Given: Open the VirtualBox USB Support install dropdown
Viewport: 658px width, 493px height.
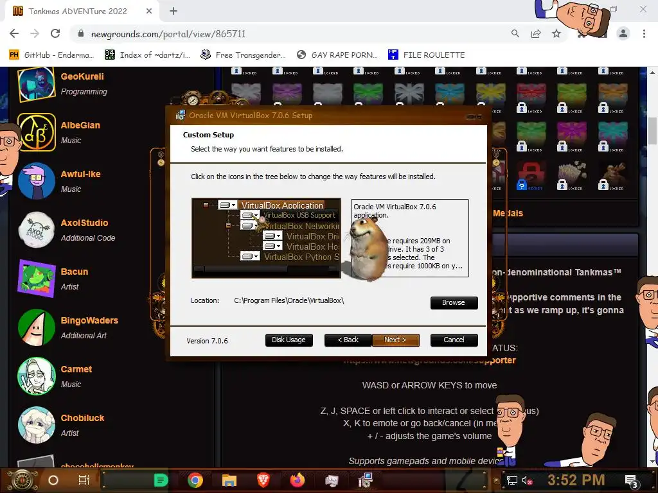Looking at the screenshot, I should [250, 215].
